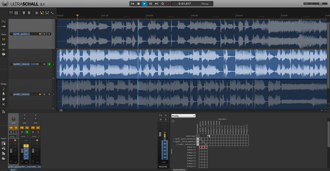
Task: Click the pan knob on mixer channel 2
Action: [24, 119]
